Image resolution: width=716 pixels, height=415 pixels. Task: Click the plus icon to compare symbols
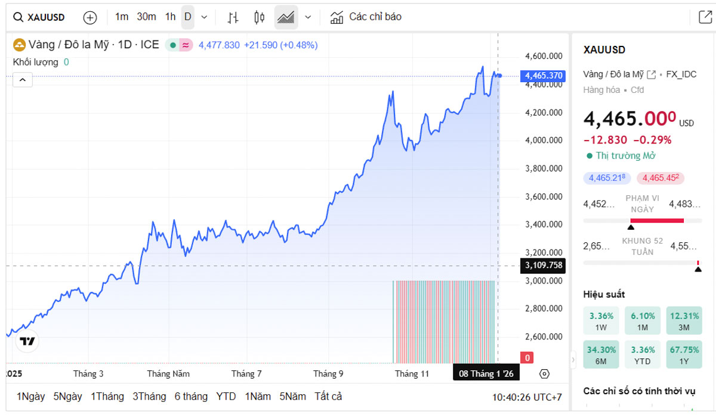click(89, 17)
